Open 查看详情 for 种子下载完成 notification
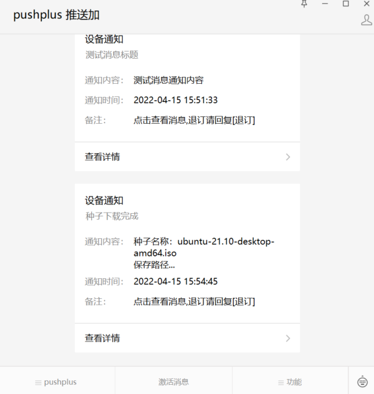The image size is (374, 394). tap(187, 338)
